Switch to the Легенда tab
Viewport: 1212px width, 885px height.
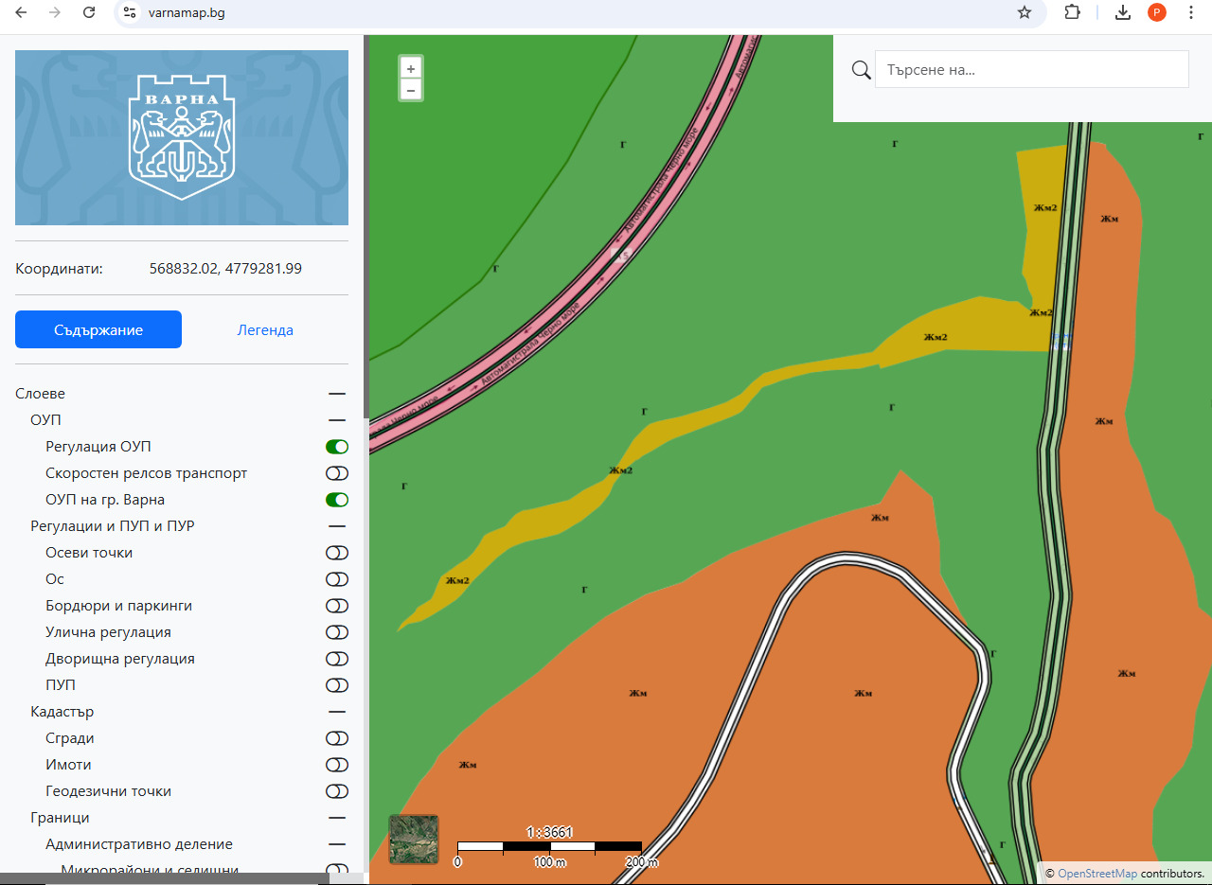[265, 330]
